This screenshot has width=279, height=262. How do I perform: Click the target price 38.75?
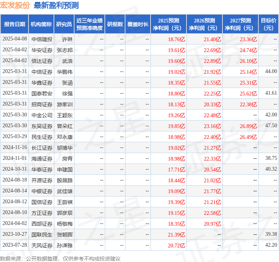[271, 158]
